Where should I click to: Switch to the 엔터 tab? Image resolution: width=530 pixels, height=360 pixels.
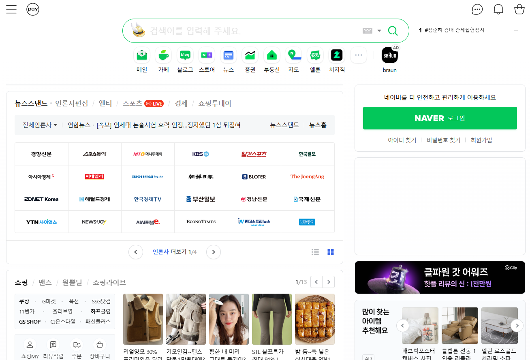coord(105,103)
